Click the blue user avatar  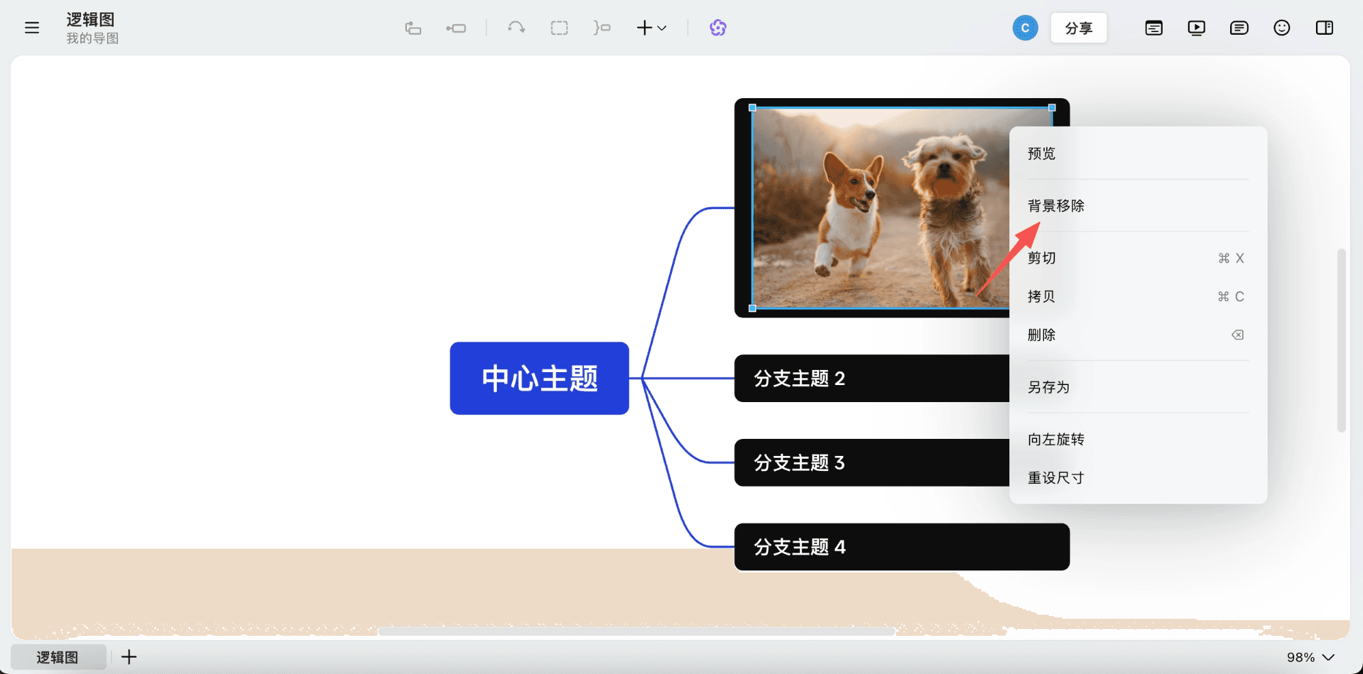point(1025,28)
